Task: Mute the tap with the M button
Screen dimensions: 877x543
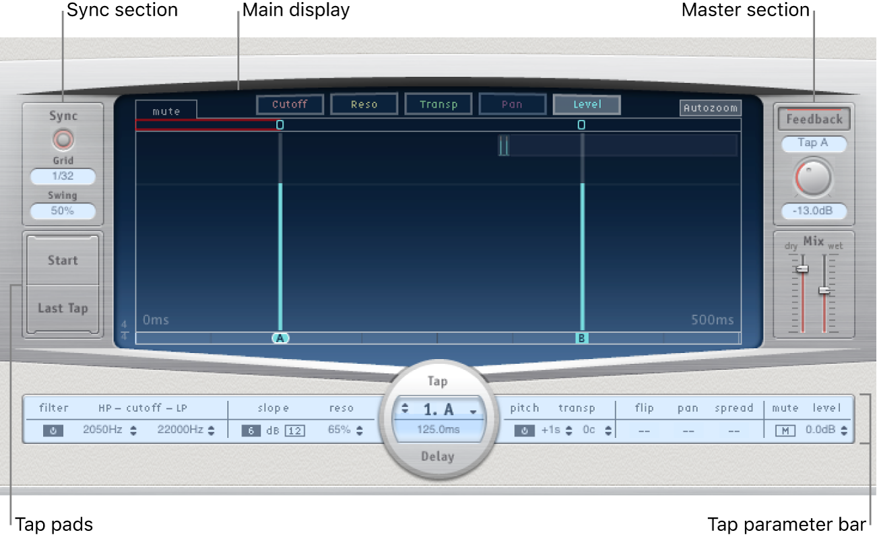Action: pos(784,430)
